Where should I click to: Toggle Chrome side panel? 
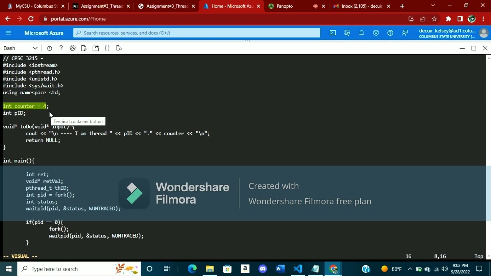[460, 19]
